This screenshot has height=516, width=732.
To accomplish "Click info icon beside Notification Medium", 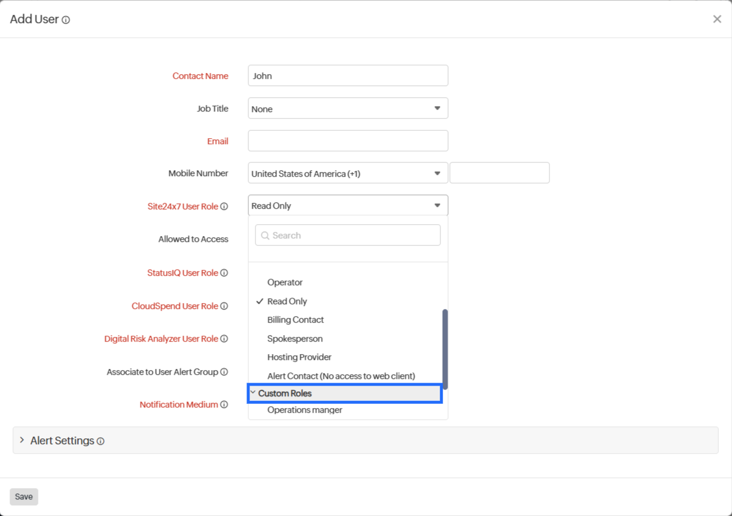I will [x=224, y=405].
